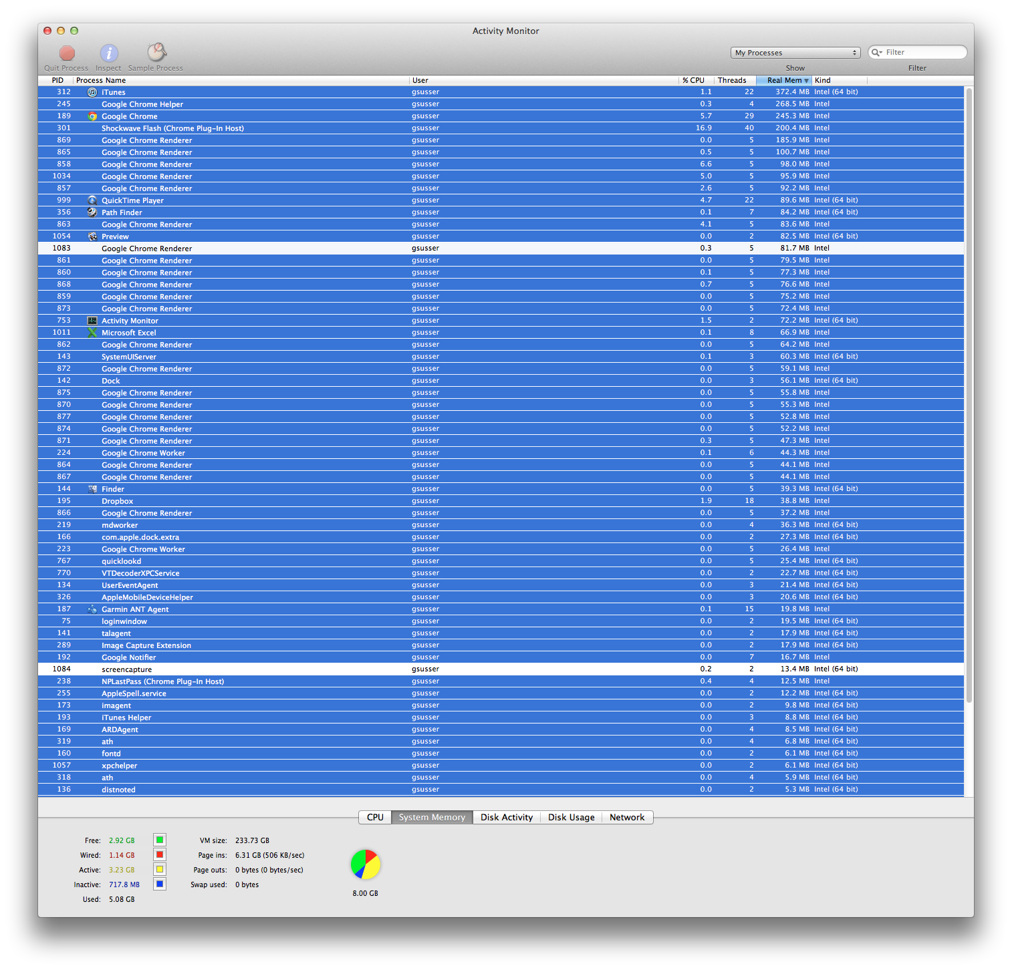Select the VTDecoderXPCService row
The width and height of the screenshot is (1012, 970).
(501, 573)
